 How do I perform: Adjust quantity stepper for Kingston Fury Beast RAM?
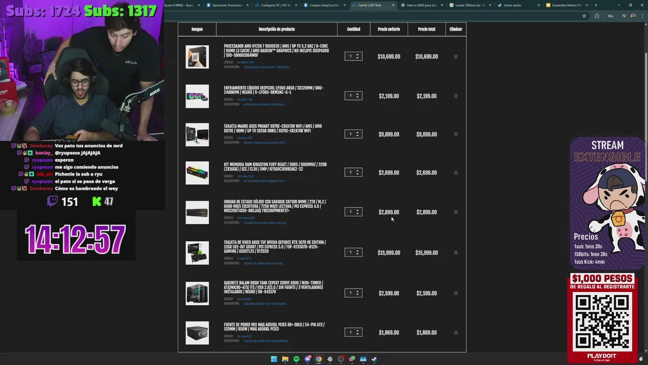click(353, 172)
